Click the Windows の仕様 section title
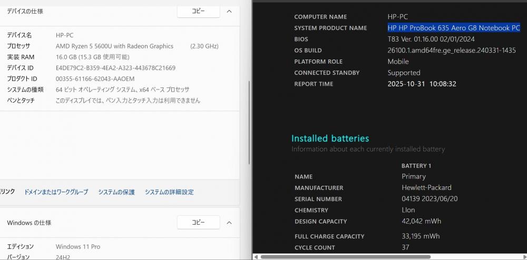The height and width of the screenshot is (260, 527). [x=29, y=223]
